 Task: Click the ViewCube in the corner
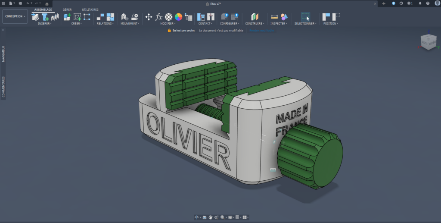point(428,42)
